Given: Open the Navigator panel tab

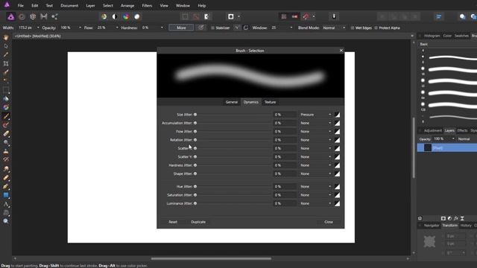Looking at the screenshot, I should (432, 226).
